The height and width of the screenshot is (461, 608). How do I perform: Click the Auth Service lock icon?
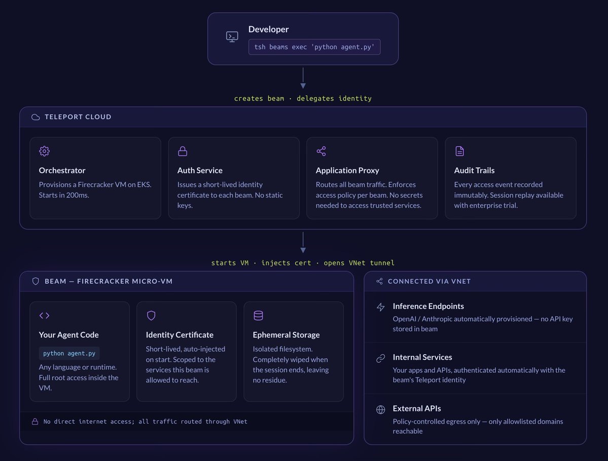[x=183, y=151]
